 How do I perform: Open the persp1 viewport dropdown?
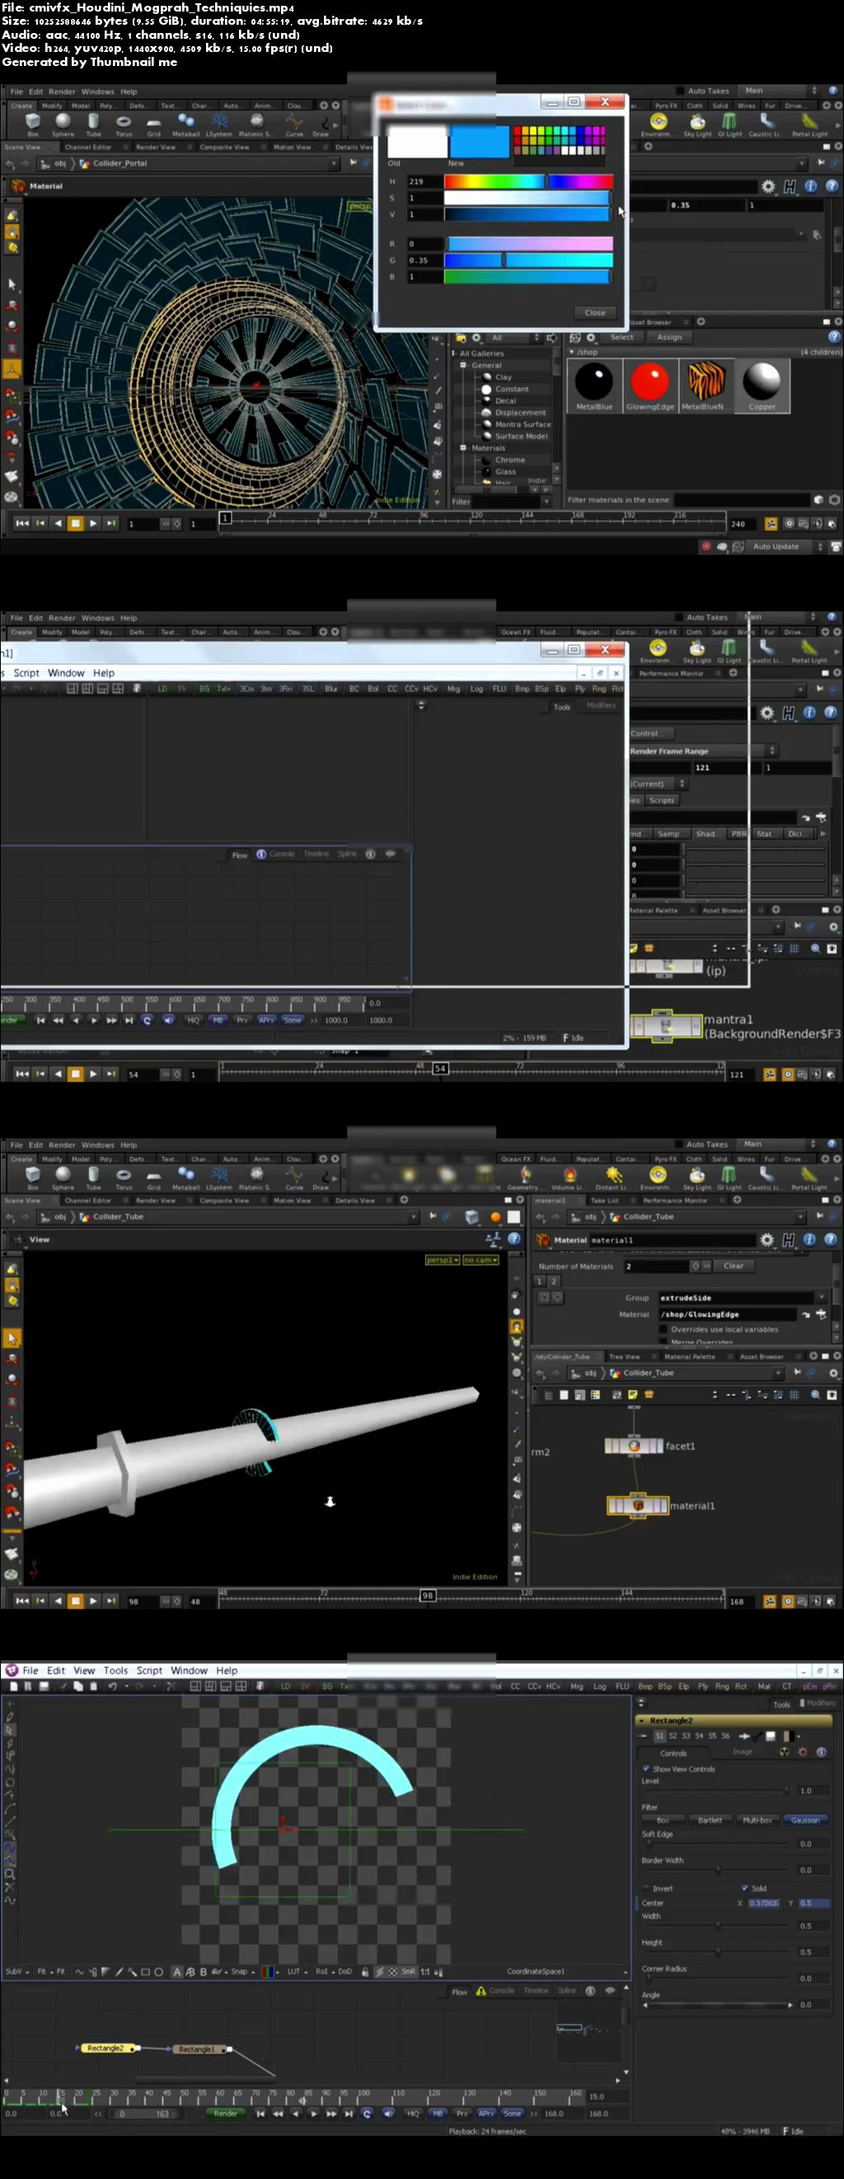443,1260
